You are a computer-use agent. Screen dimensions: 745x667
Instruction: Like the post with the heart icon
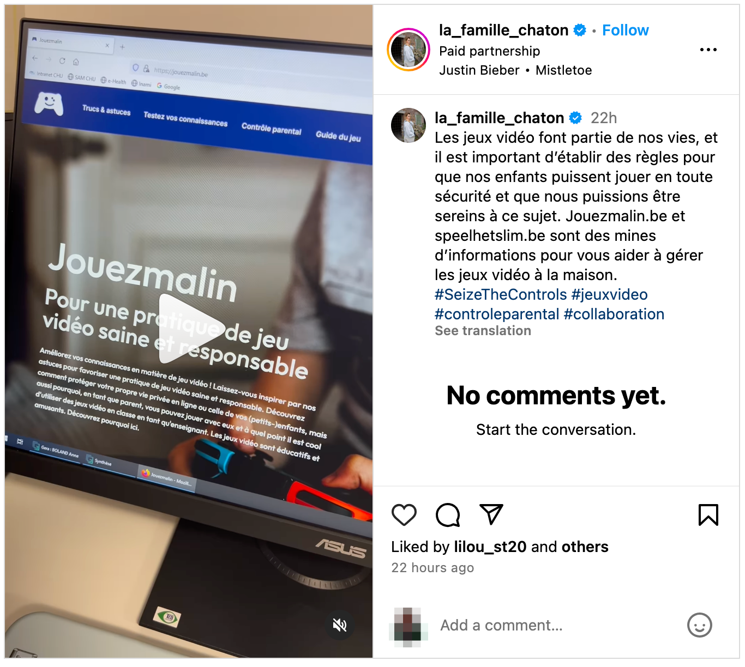[x=404, y=515]
